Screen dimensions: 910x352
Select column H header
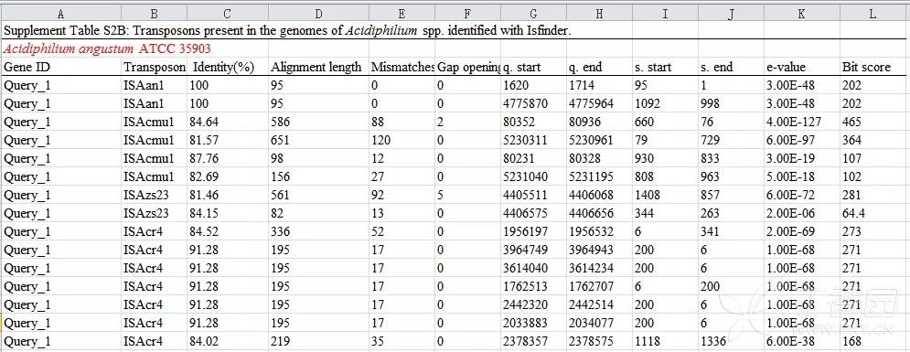(x=599, y=14)
